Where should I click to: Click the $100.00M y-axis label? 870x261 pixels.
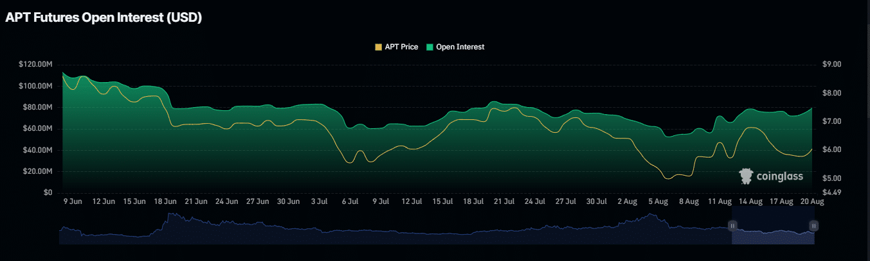36,86
